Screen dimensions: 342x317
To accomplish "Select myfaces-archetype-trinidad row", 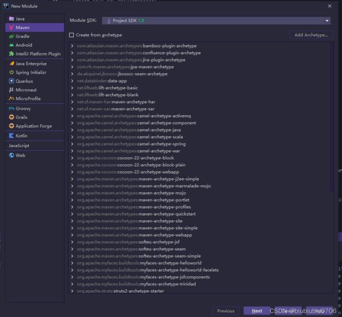I will (x=201, y=284).
